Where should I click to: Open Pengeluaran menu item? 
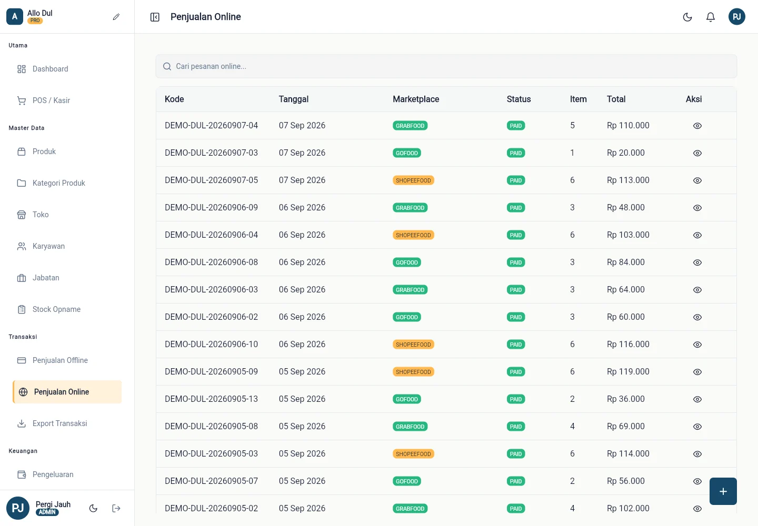click(x=67, y=474)
